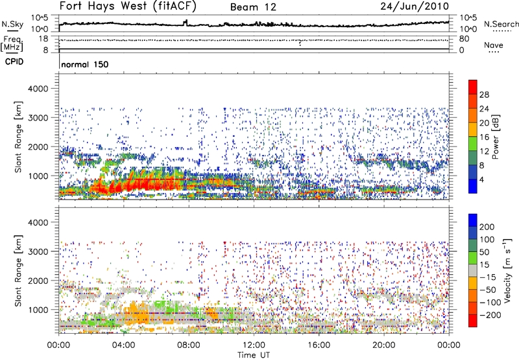Image resolution: width=519 pixels, height=359 pixels.
Task: Click the "-15" velocity colorbar label
Action: [488, 277]
